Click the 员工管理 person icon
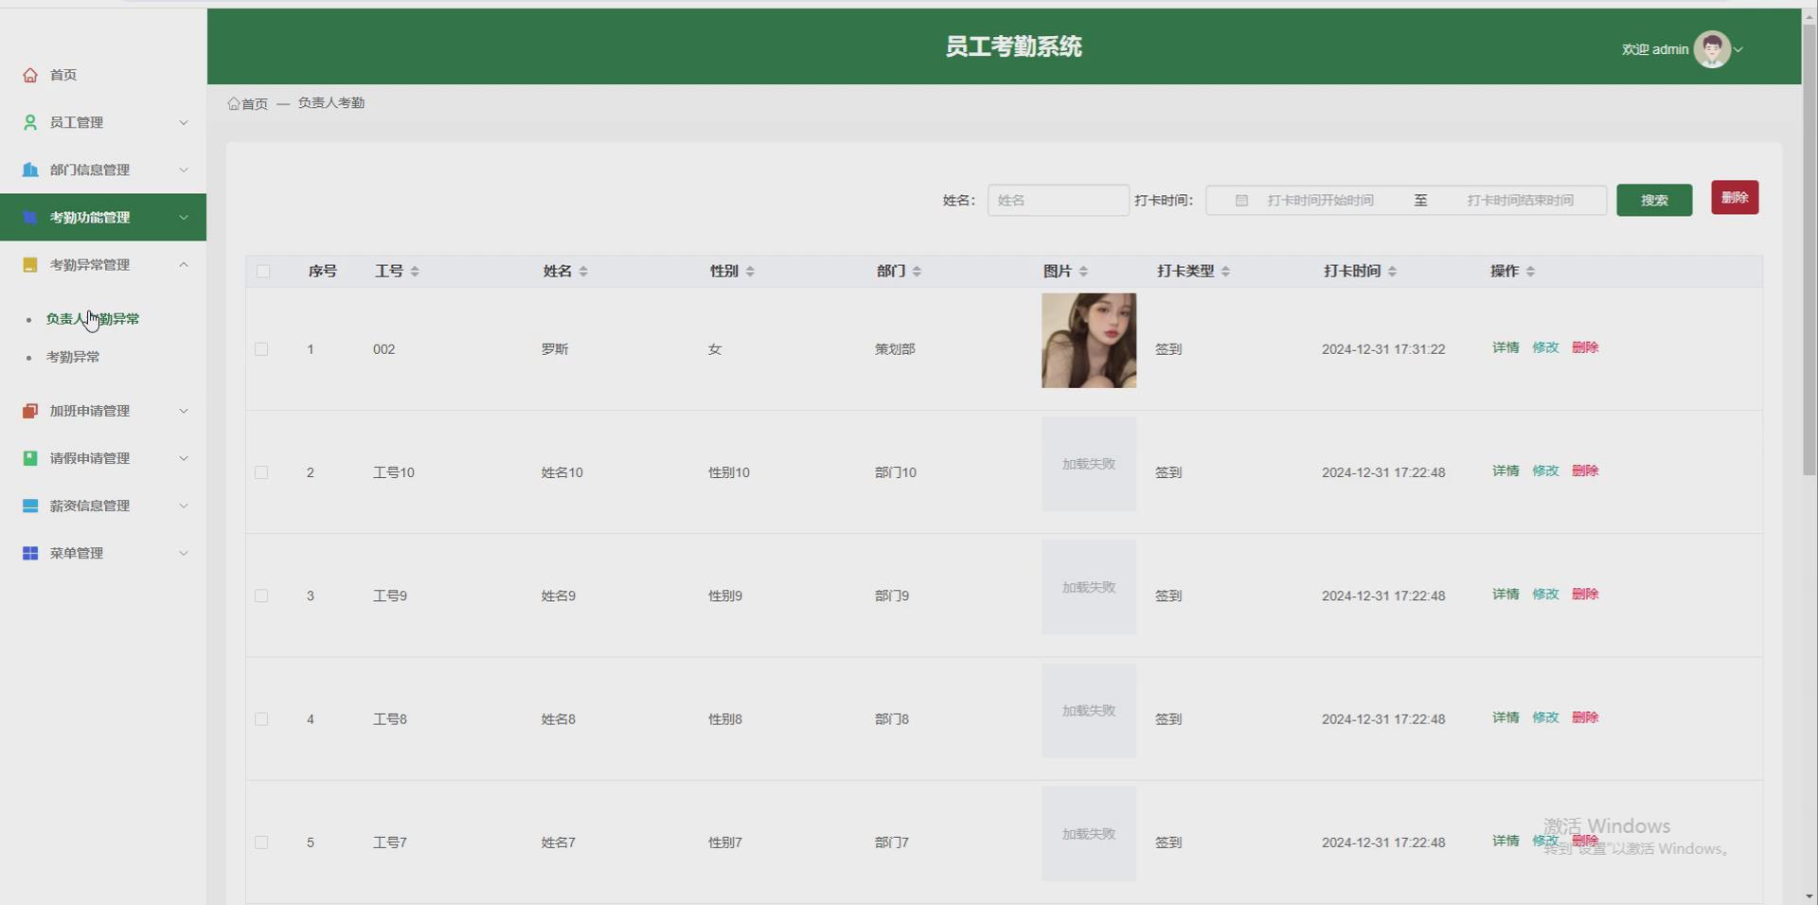This screenshot has width=1818, height=905. [x=30, y=122]
